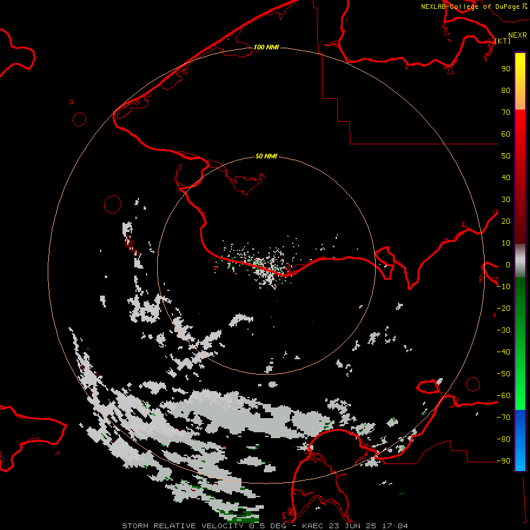Click the -80 value on velocity scale
The width and height of the screenshot is (530, 530).
pos(503,439)
